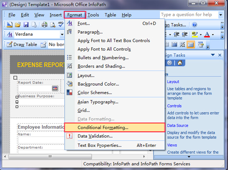Choose Conditional Formatting... menu entry
Viewport: 228px width, 170px height.
tap(114, 128)
